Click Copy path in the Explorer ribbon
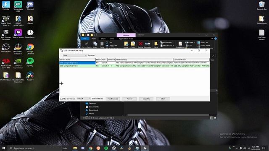 click(x=111, y=46)
